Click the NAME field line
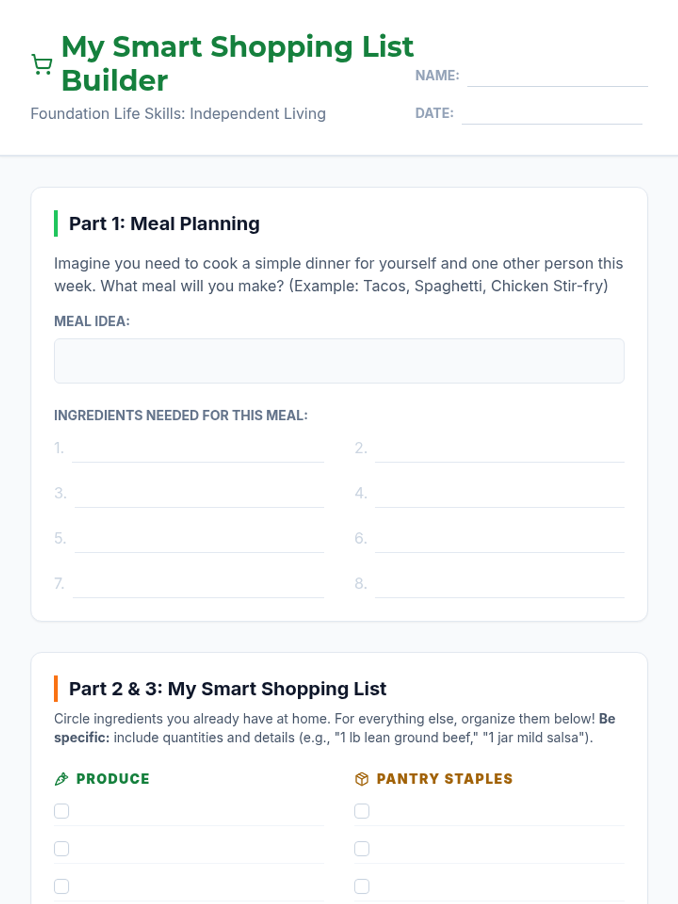This screenshot has height=904, width=678. [558, 76]
